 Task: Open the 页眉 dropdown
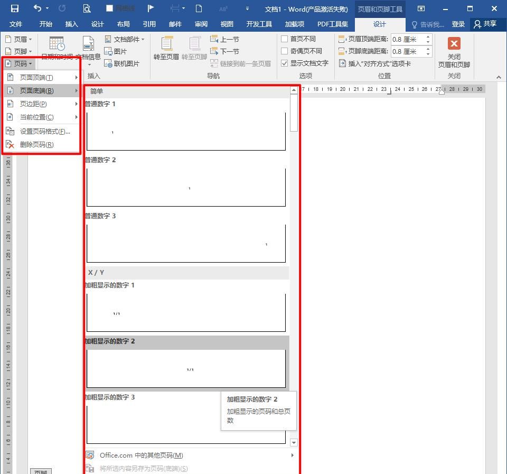pyautogui.click(x=18, y=39)
